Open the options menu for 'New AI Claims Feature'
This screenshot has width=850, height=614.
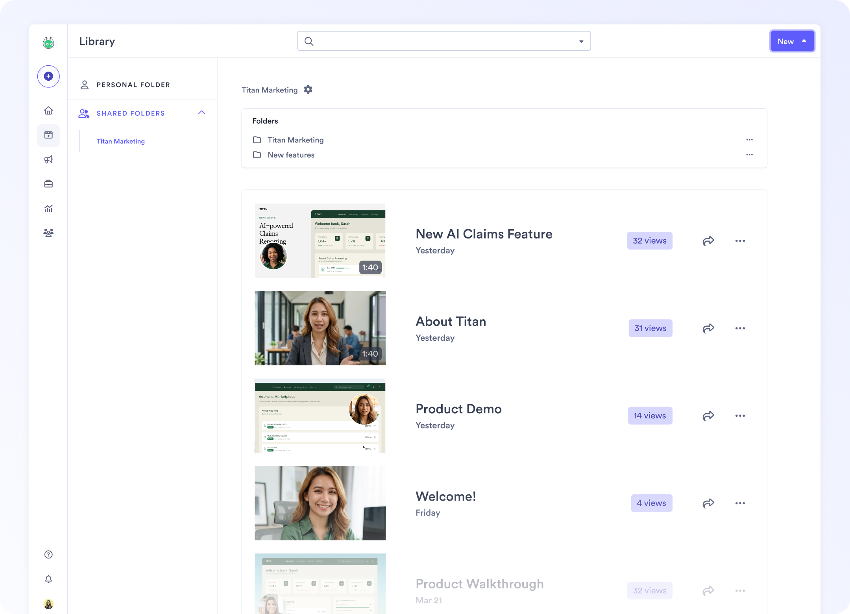point(740,240)
